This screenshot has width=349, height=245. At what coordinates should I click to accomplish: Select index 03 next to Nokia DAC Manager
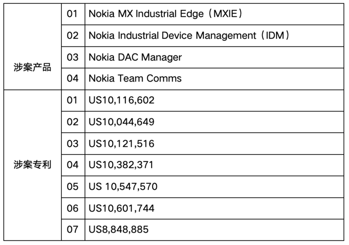click(x=73, y=57)
